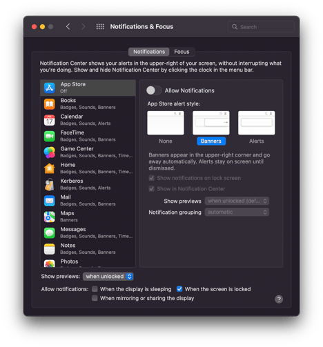Select the Mail row name
The image size is (323, 347).
(66, 197)
